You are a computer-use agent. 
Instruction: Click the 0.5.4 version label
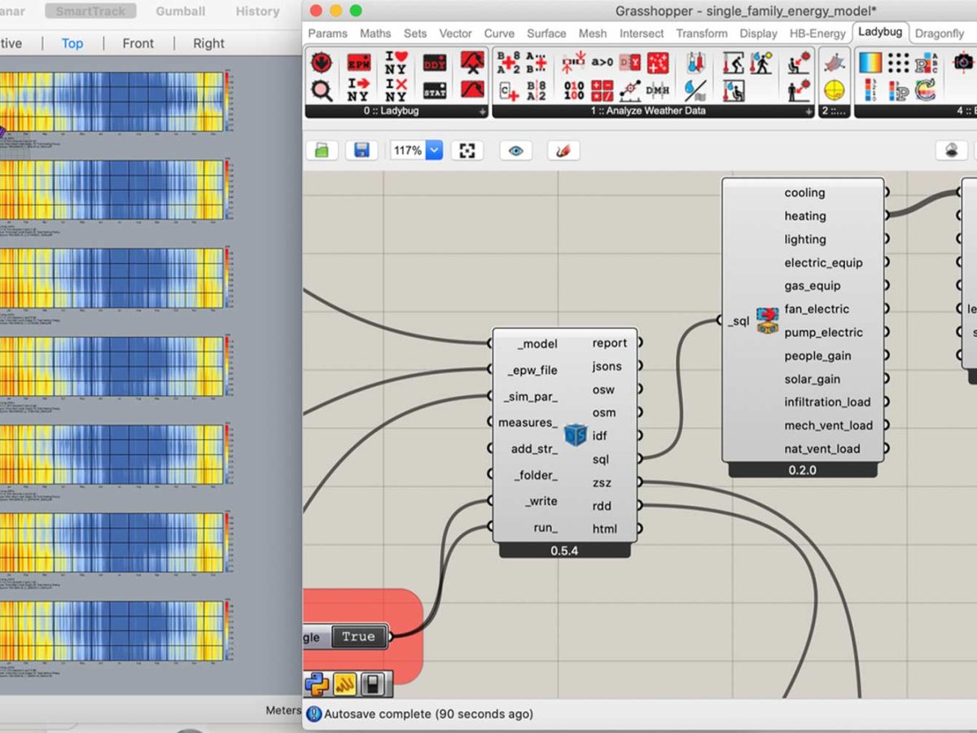564,551
